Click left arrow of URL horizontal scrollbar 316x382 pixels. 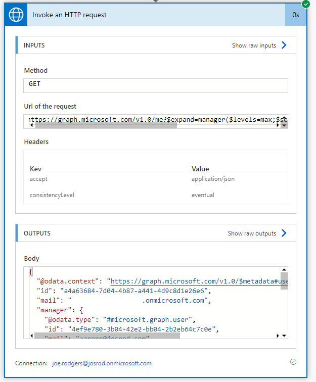coord(31,125)
